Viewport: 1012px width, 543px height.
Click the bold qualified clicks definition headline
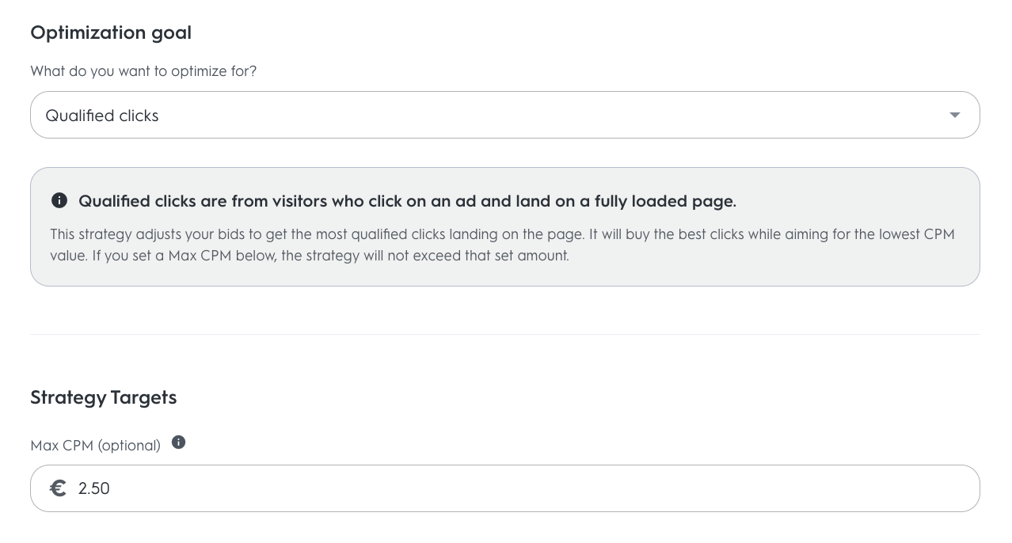407,201
